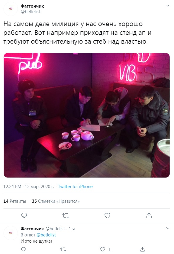
Task: Like the main tweet with heart
Action: [107, 215]
